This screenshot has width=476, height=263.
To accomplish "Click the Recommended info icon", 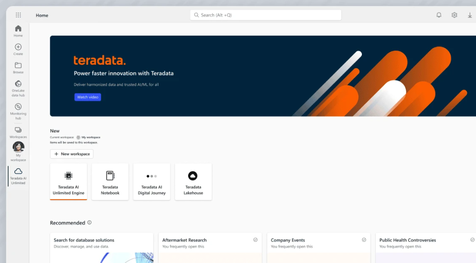I will click(89, 223).
